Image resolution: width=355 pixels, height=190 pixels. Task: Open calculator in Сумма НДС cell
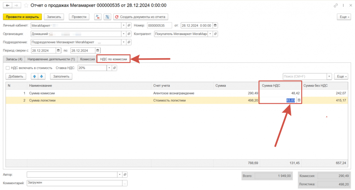pyautogui.click(x=299, y=100)
